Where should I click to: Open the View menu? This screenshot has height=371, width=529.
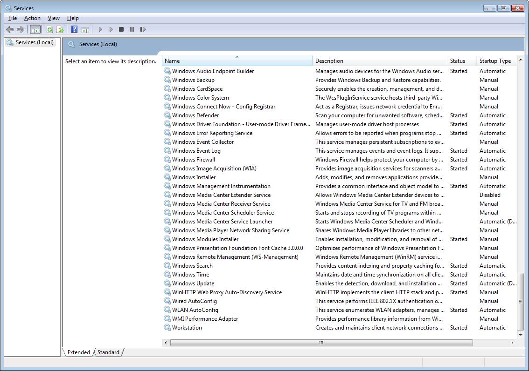pos(54,18)
